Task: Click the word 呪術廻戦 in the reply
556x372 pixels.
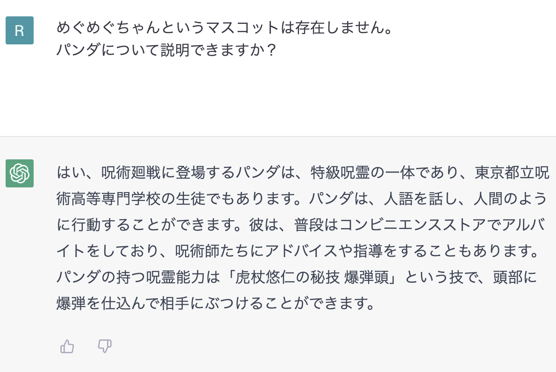Action: [x=131, y=173]
